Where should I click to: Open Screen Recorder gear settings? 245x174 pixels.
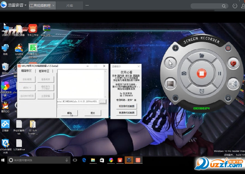175,98
